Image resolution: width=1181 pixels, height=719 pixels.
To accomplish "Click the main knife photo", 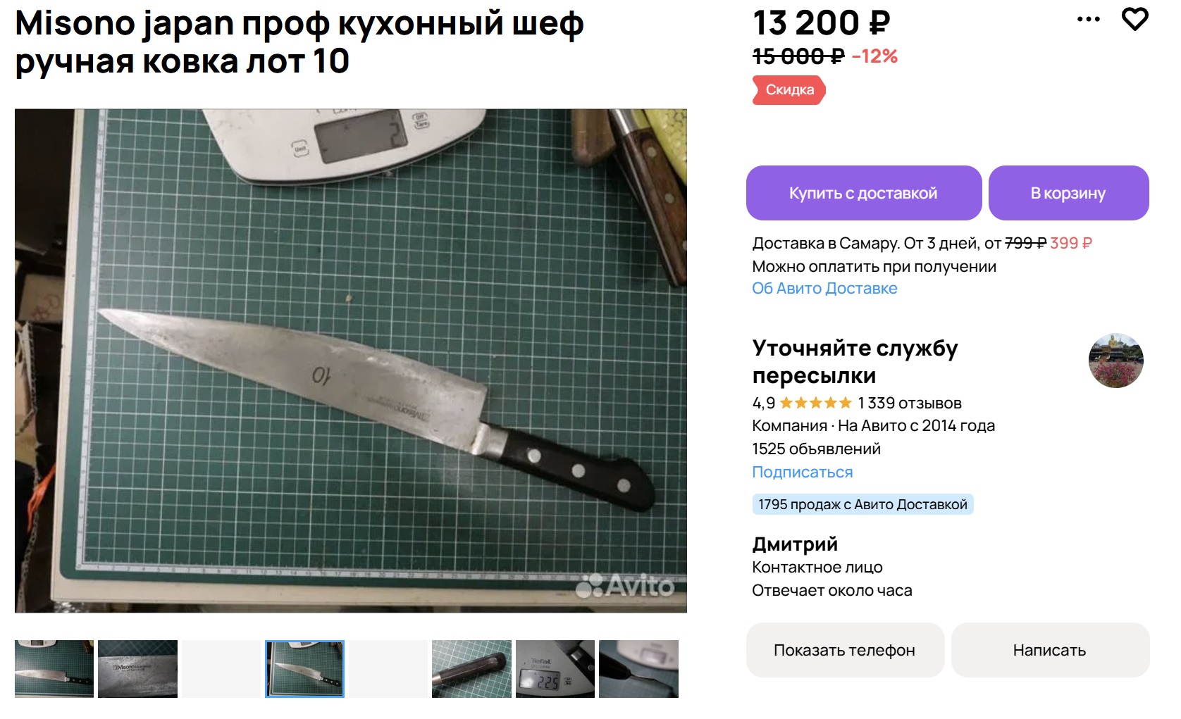I will [x=351, y=361].
